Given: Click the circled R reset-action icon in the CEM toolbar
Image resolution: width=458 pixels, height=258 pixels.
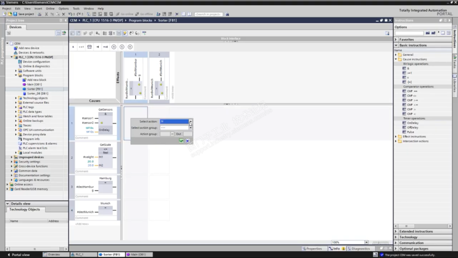Looking at the screenshot, I should (130, 47).
